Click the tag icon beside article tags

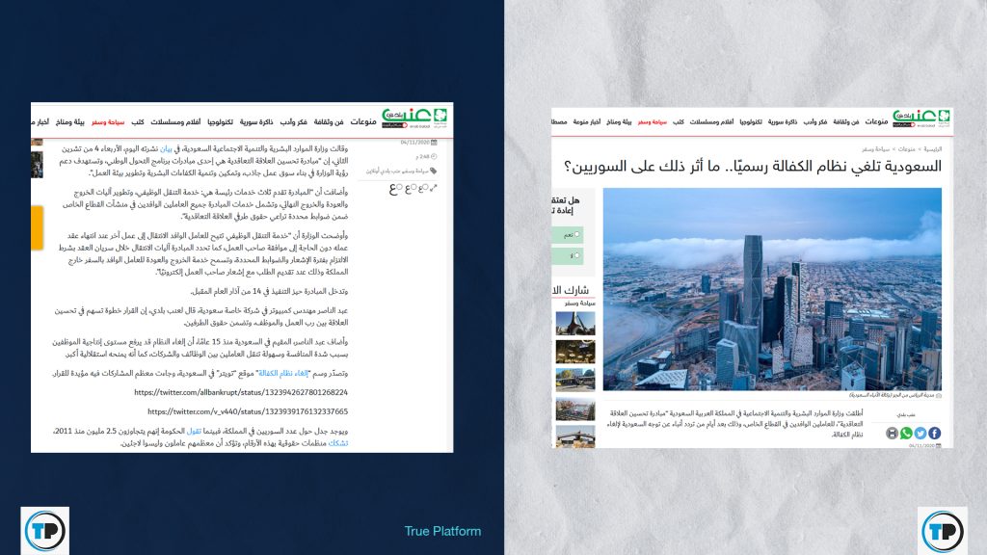(x=433, y=171)
